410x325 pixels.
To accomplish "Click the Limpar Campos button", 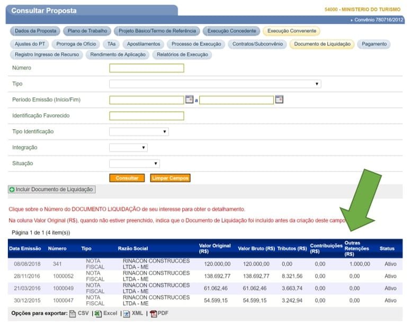I will (x=170, y=178).
